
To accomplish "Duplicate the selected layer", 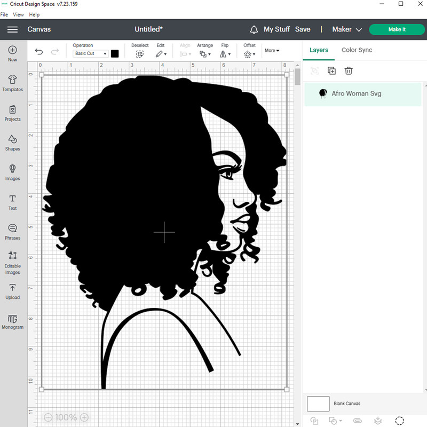I will [331, 71].
